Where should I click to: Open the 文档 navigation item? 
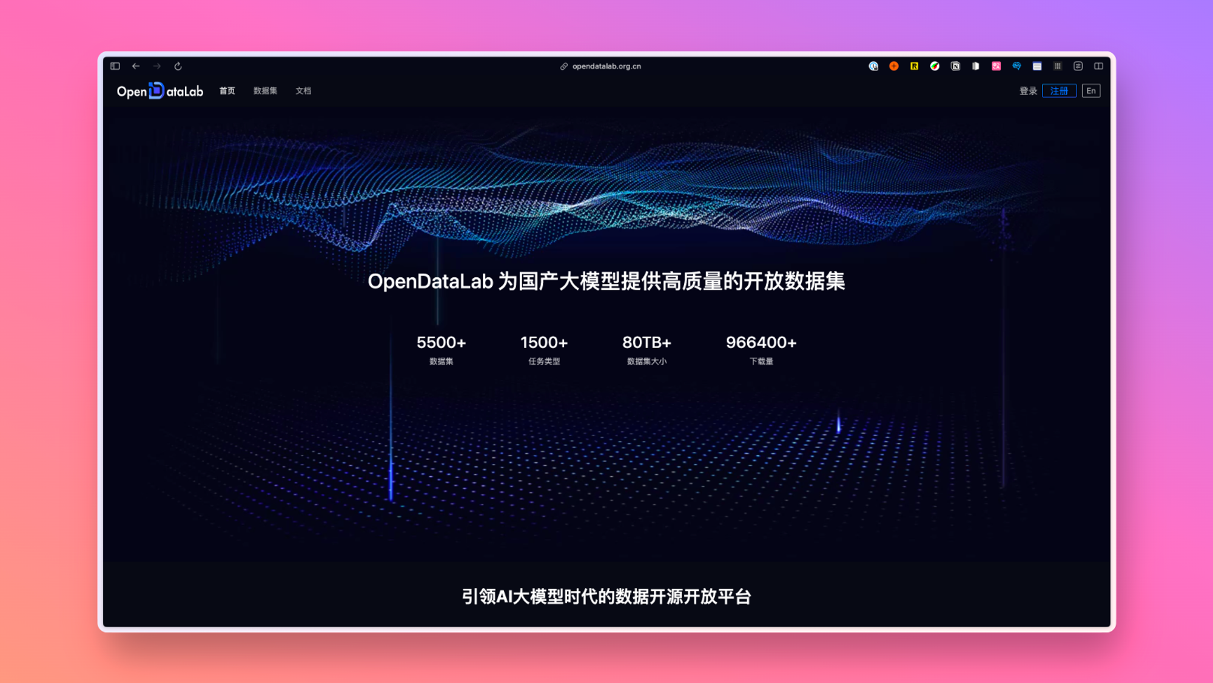coord(303,91)
